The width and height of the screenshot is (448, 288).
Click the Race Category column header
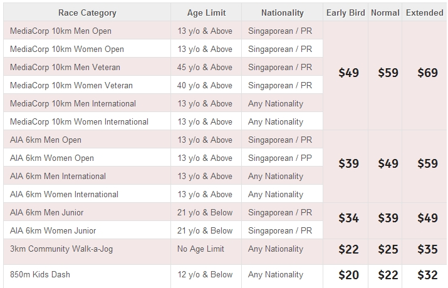pyautogui.click(x=87, y=13)
